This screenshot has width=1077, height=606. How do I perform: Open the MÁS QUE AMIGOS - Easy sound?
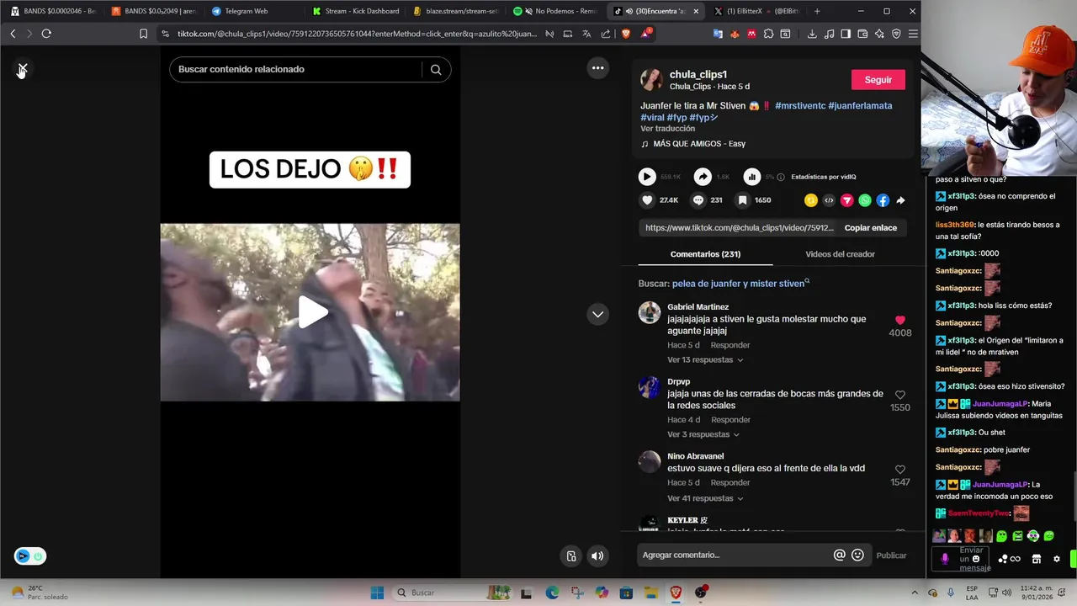coord(699,144)
